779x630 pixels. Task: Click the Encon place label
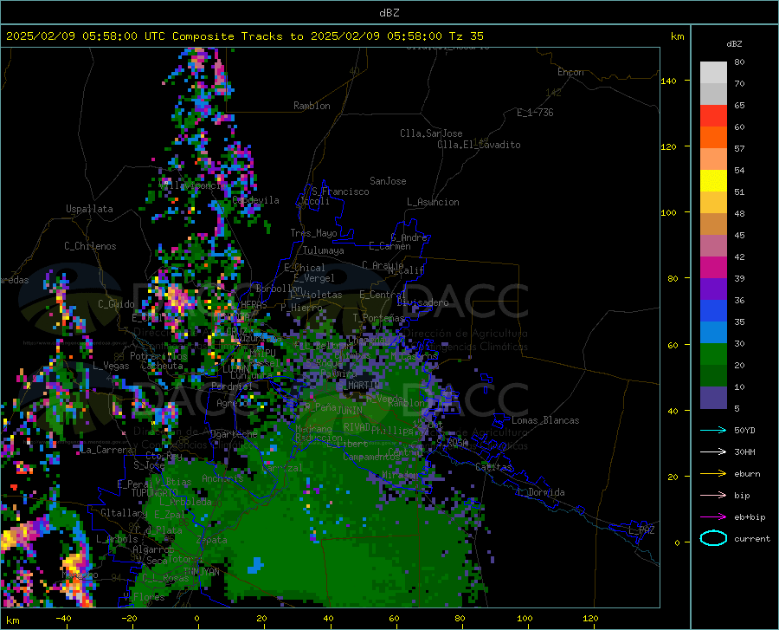tap(570, 72)
